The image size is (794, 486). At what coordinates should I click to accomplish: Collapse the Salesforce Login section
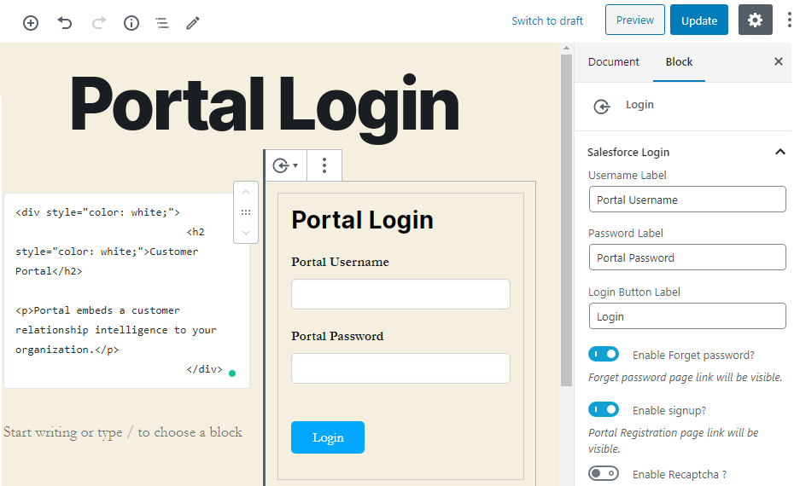779,152
